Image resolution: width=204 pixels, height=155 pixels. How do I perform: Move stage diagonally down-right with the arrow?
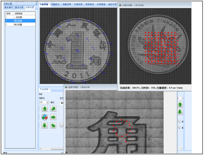(53, 125)
